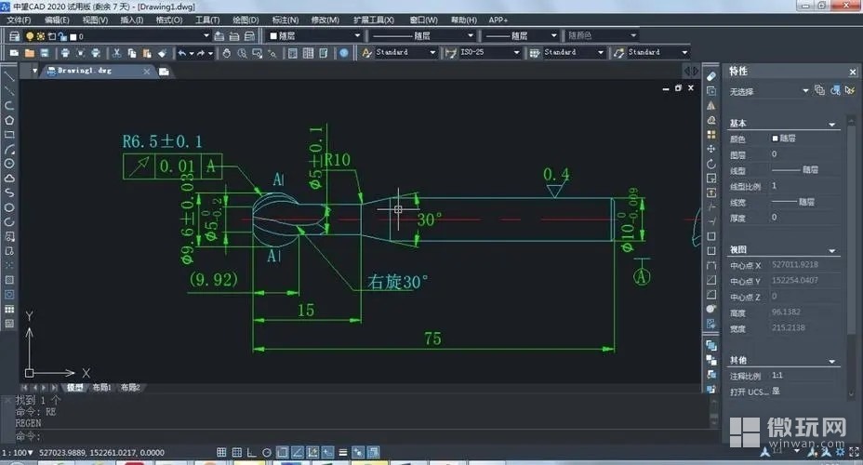Toggle Dynamic Input in status bar
This screenshot has width=863, height=465.
pyautogui.click(x=327, y=452)
